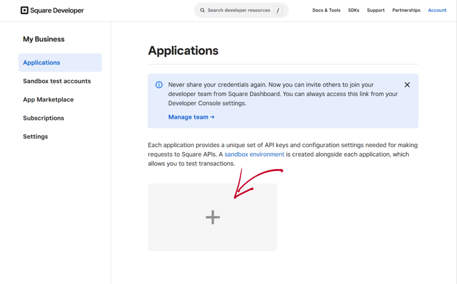Open the Docs & Tools menu
This screenshot has width=457, height=284.
tap(326, 10)
